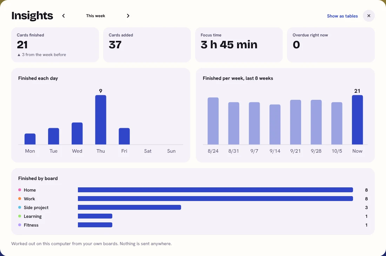Click the Show as tables link

point(342,16)
